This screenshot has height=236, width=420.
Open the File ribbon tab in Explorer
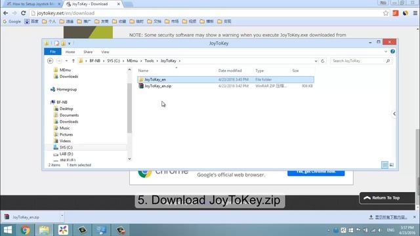52,52
